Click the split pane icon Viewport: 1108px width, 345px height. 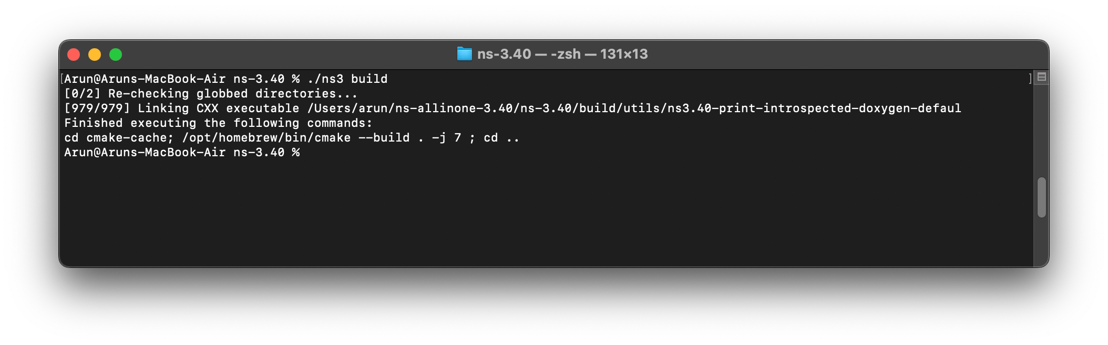pos(1041,77)
